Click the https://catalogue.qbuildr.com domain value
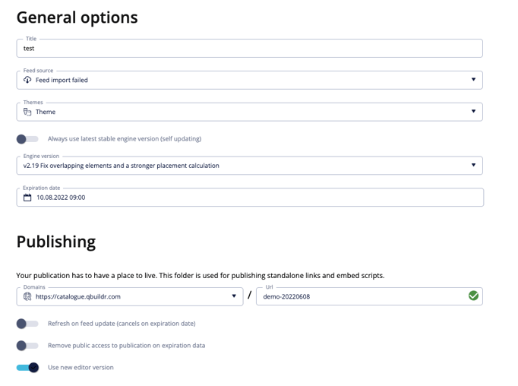 (78, 296)
